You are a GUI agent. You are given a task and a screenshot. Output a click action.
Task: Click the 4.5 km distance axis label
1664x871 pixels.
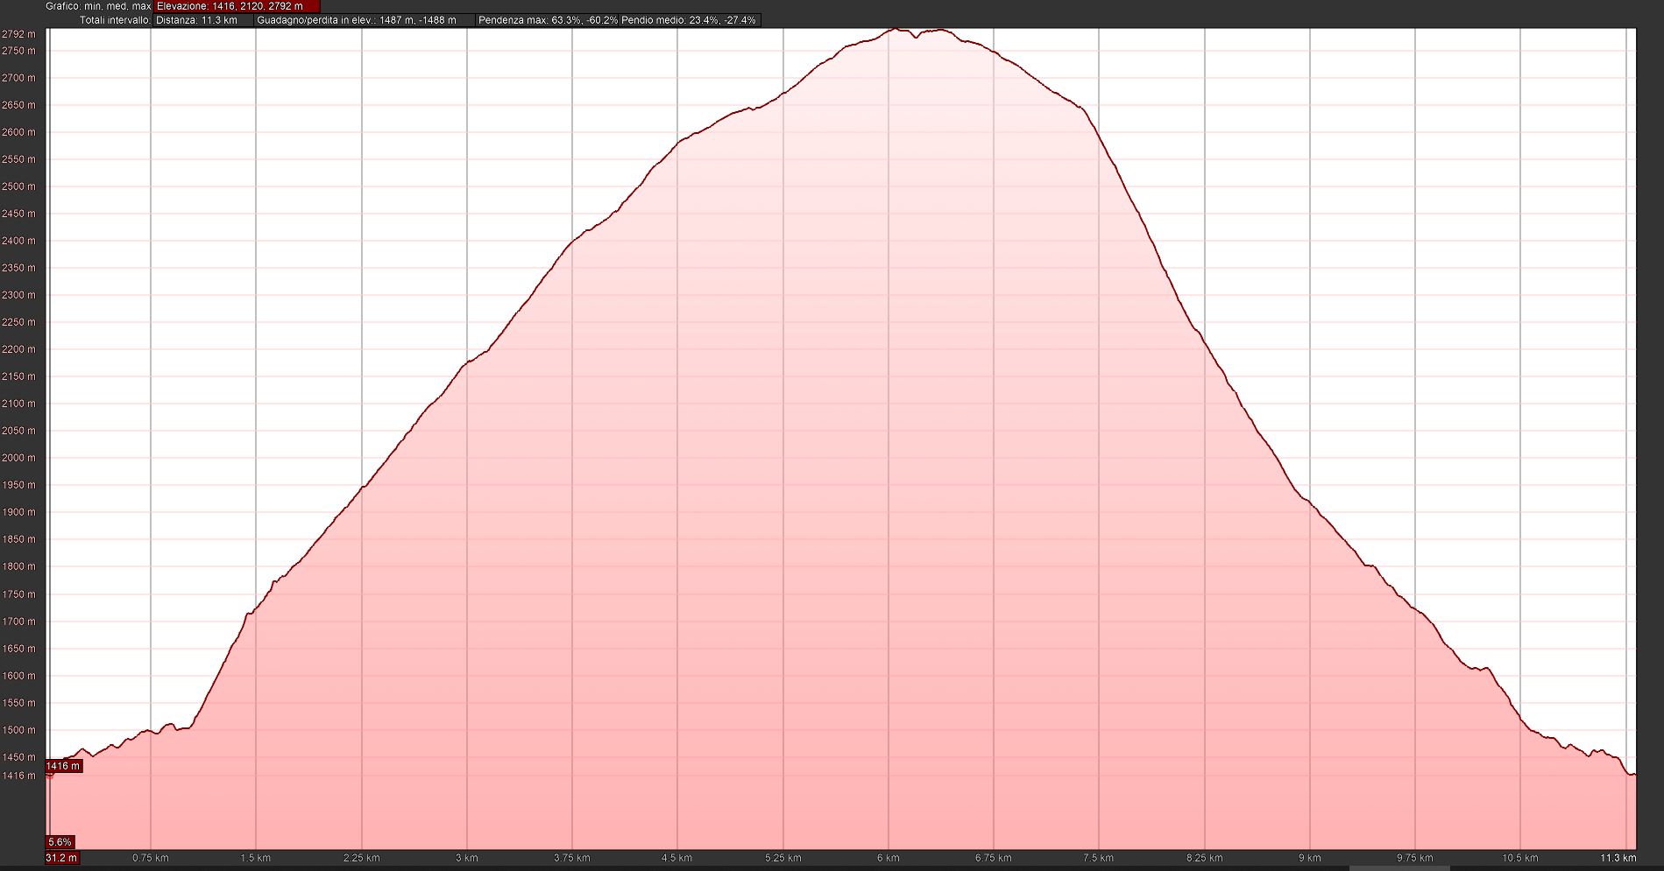click(x=676, y=858)
